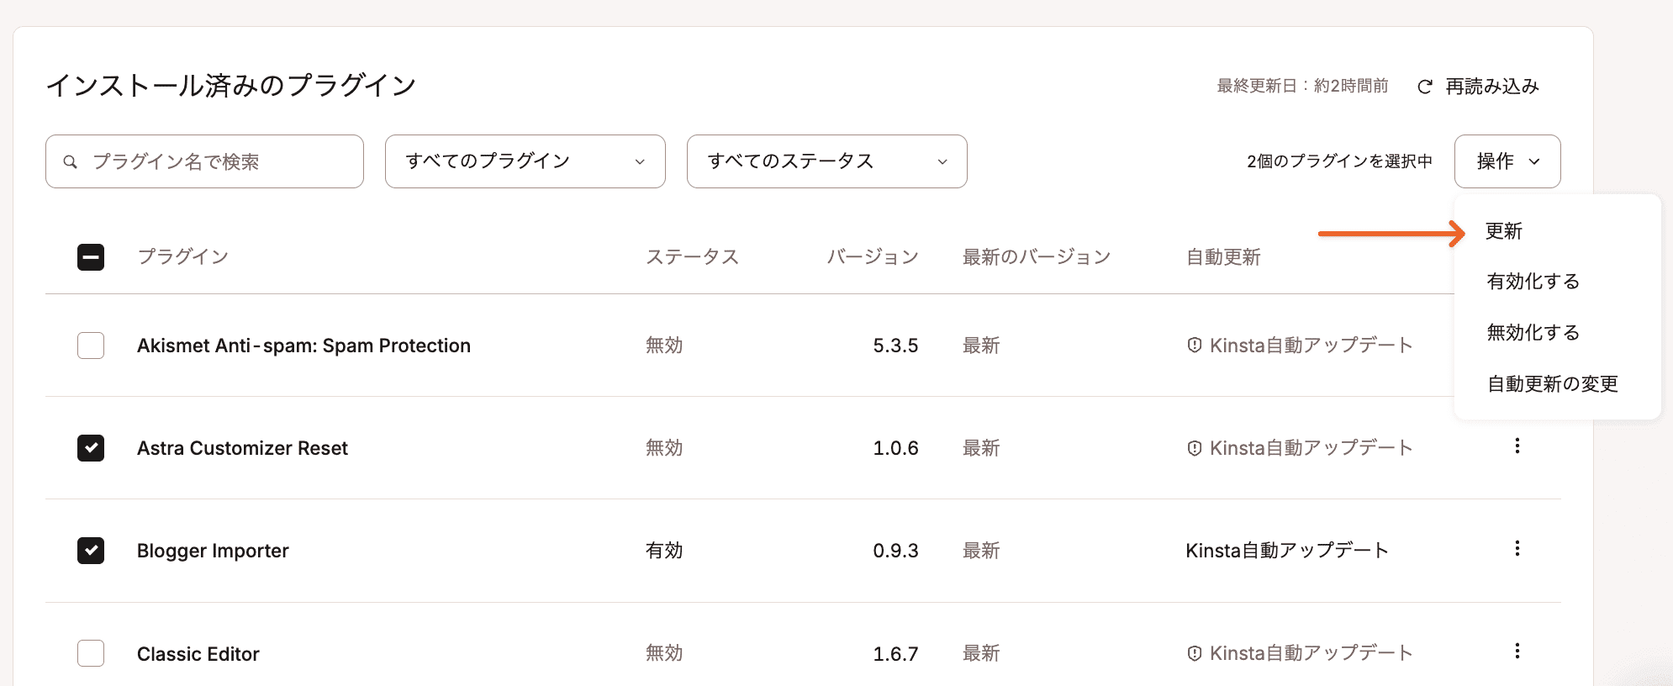
Task: Click the select-all checkbox in the table header
Action: (x=91, y=256)
